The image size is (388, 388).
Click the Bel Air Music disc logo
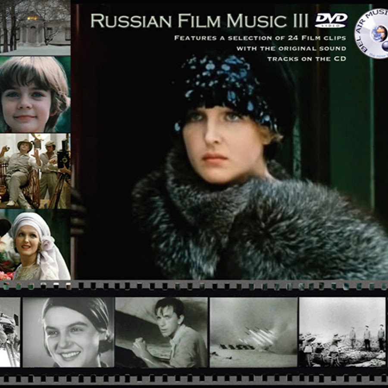click(372, 34)
